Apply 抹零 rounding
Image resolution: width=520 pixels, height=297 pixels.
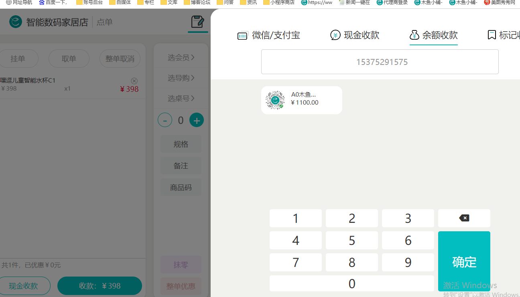point(181,265)
